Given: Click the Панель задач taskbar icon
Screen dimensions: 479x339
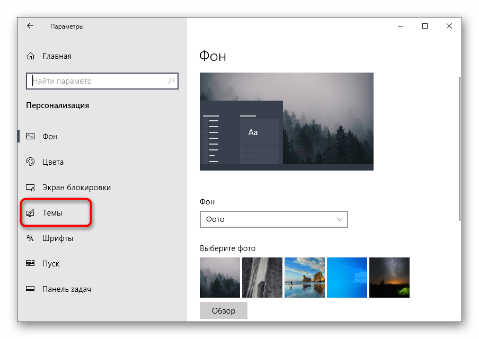Looking at the screenshot, I should tap(31, 289).
